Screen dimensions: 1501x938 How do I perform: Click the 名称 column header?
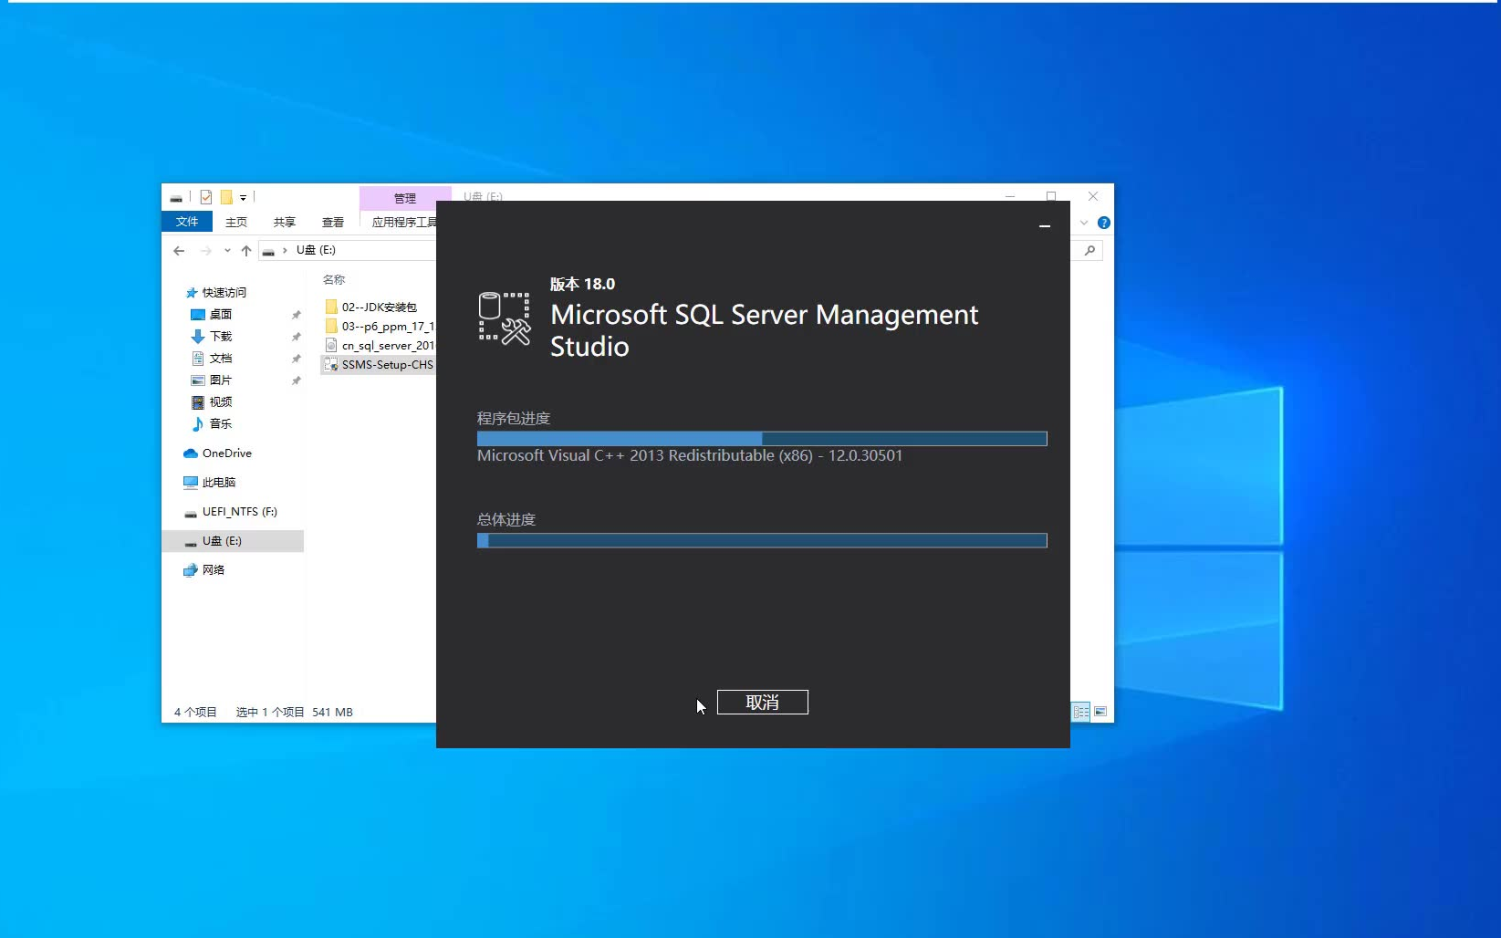[334, 279]
